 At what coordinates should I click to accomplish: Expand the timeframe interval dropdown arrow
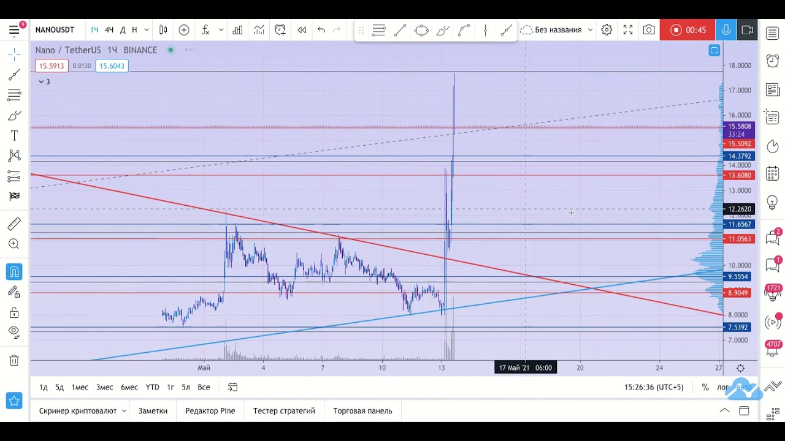coord(147,30)
